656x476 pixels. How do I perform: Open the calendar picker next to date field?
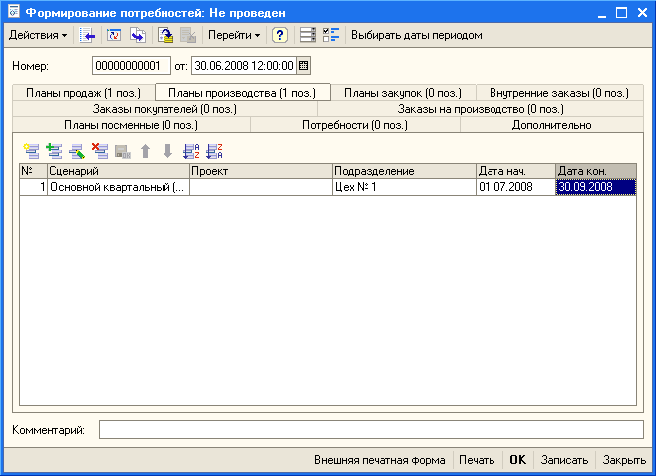304,66
